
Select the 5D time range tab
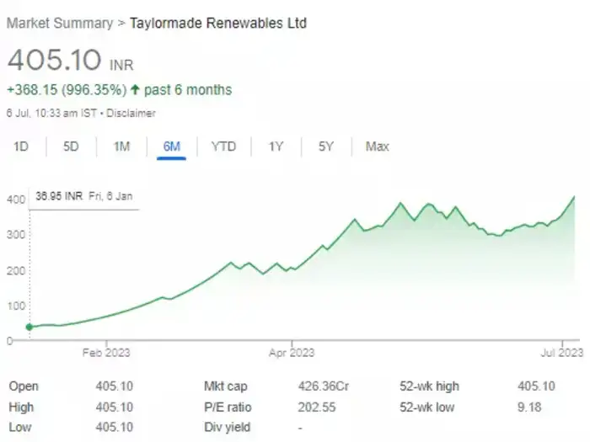[x=71, y=146]
